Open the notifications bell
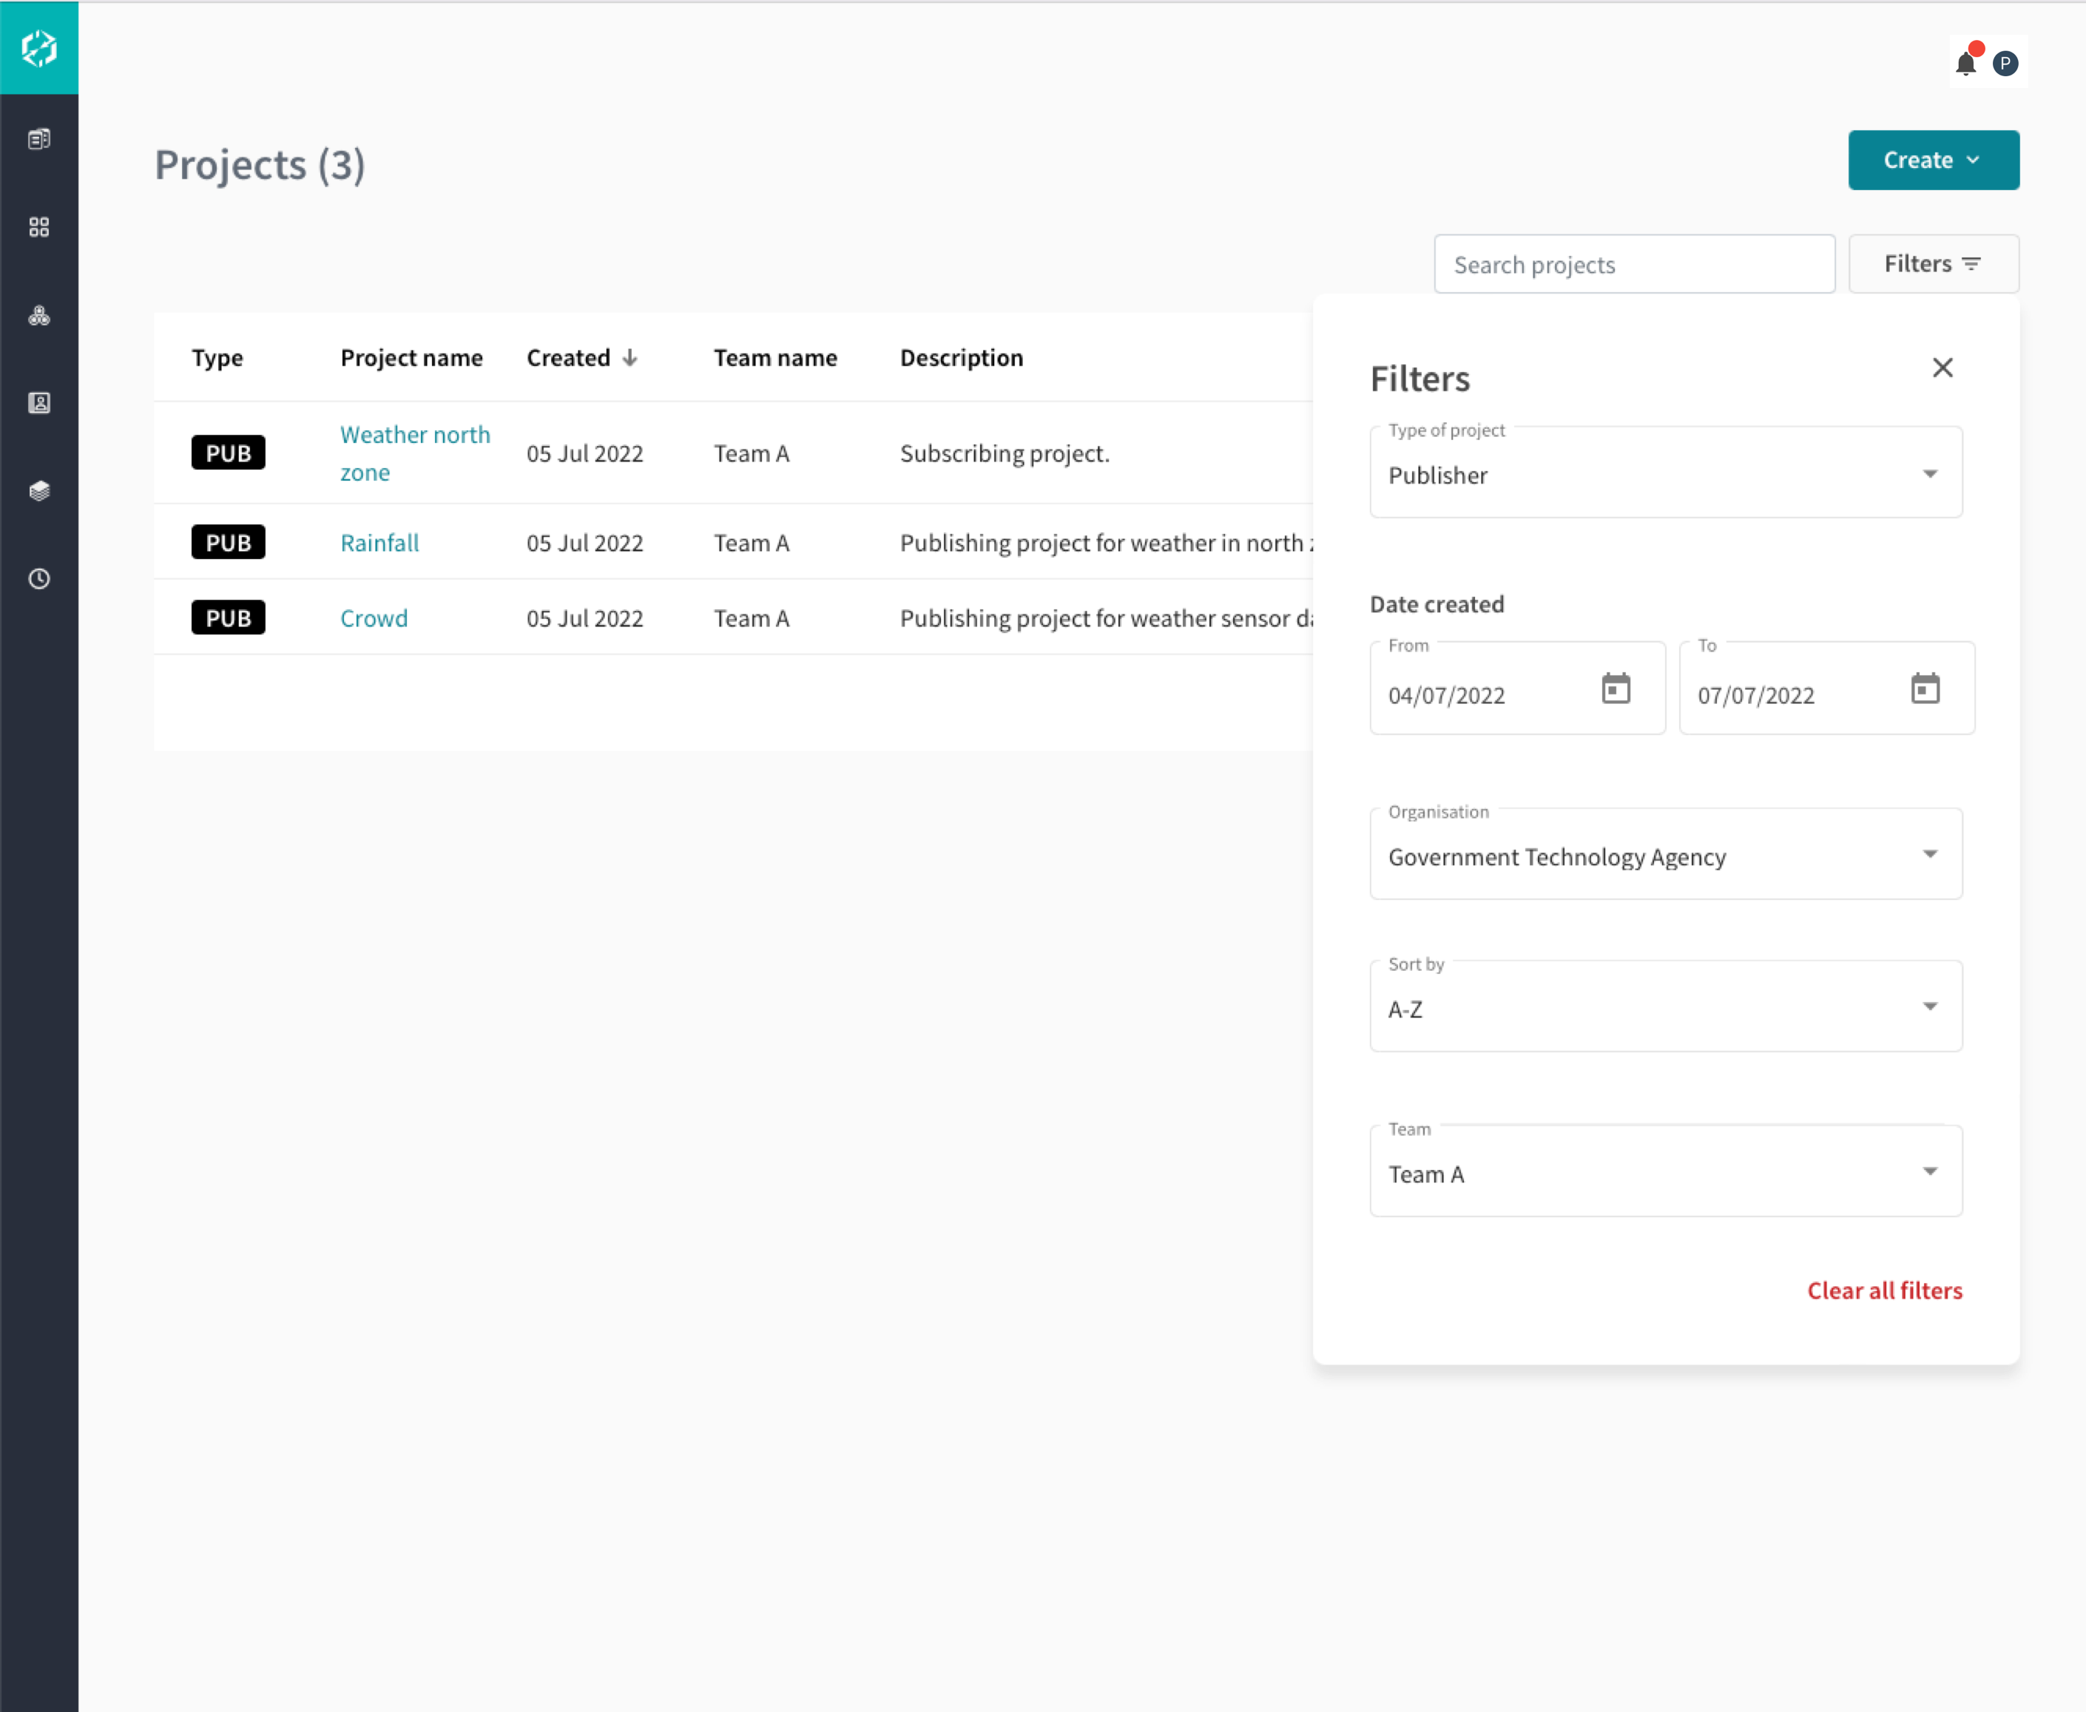 pos(1965,63)
